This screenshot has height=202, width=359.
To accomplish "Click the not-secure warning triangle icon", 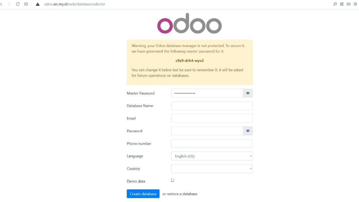I will tap(38, 4).
